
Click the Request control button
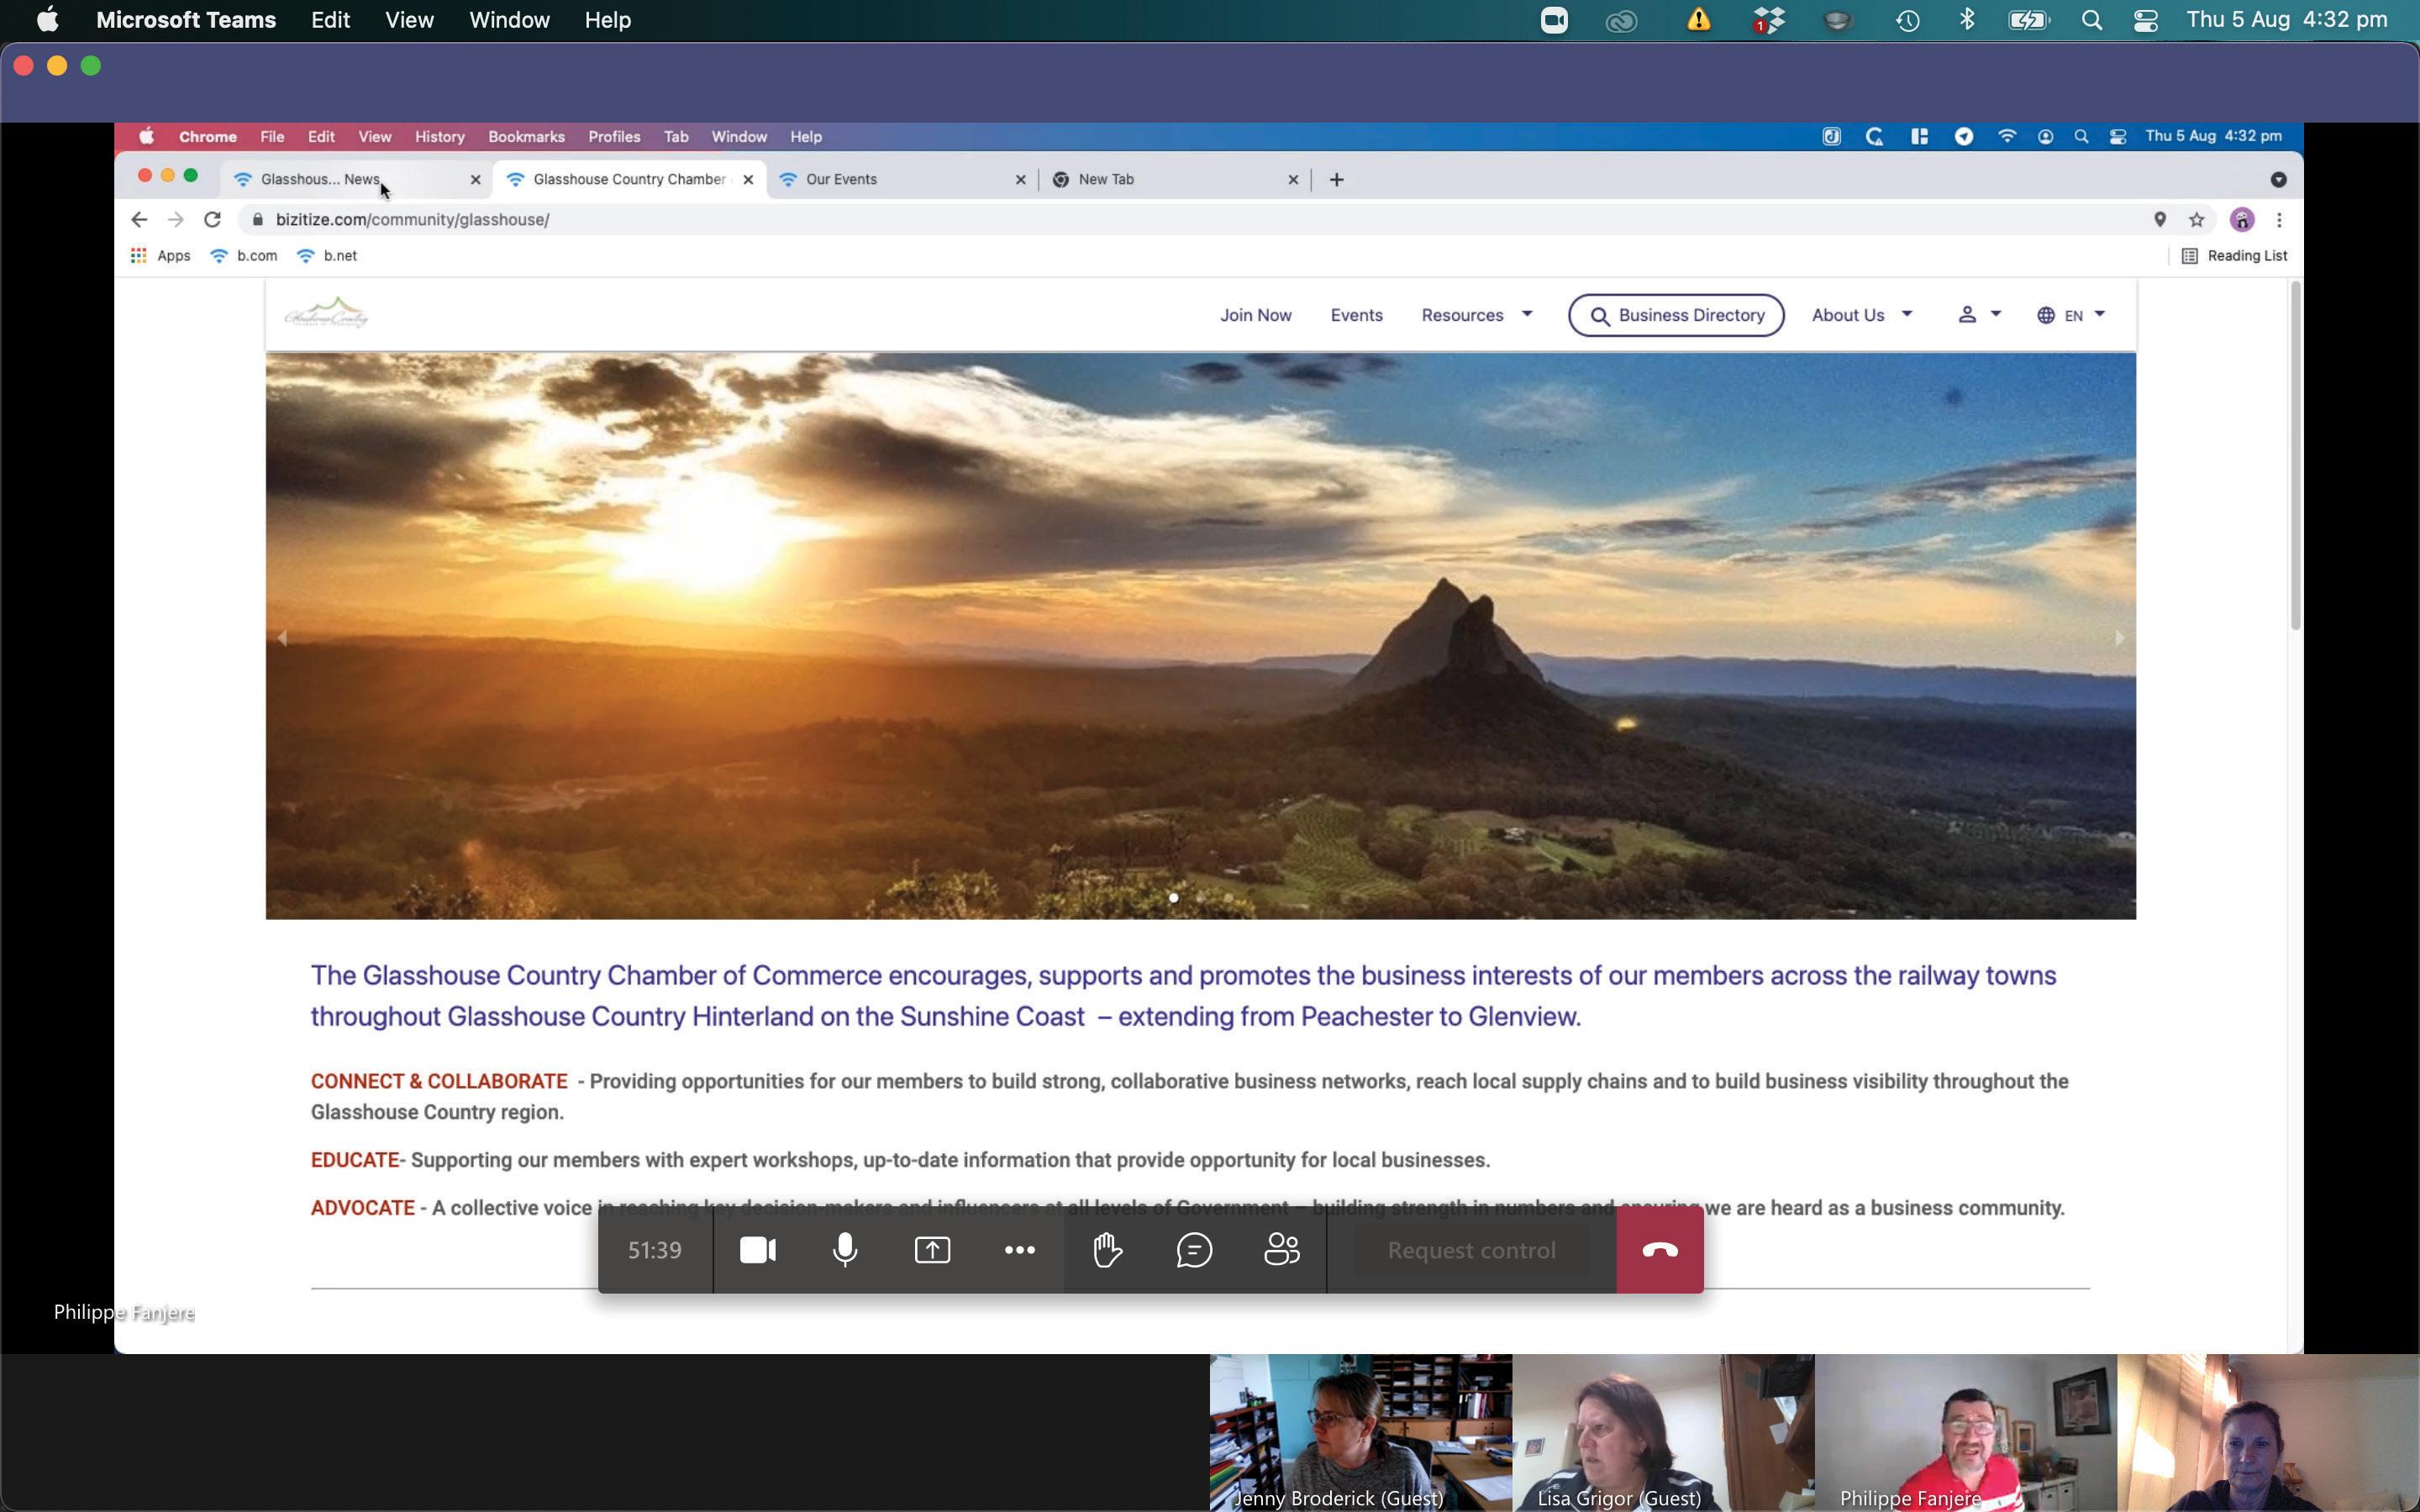click(1471, 1250)
